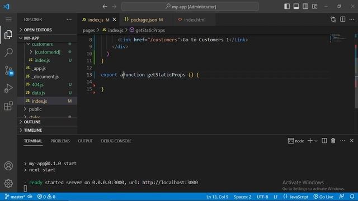358x201 pixels.
Task: Switch to the OUTPUT panel tab
Action: (85, 141)
